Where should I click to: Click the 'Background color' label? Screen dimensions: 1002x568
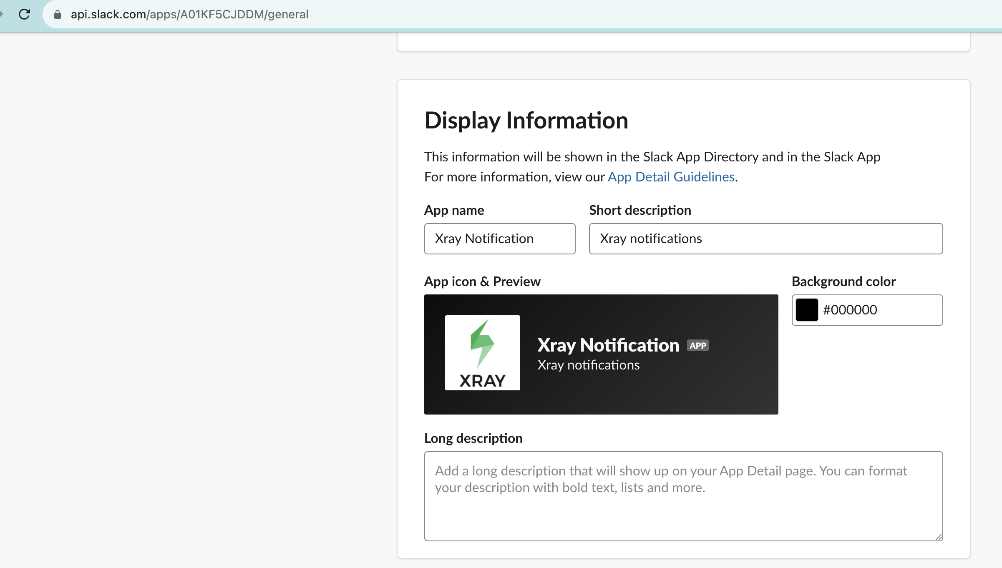point(843,281)
